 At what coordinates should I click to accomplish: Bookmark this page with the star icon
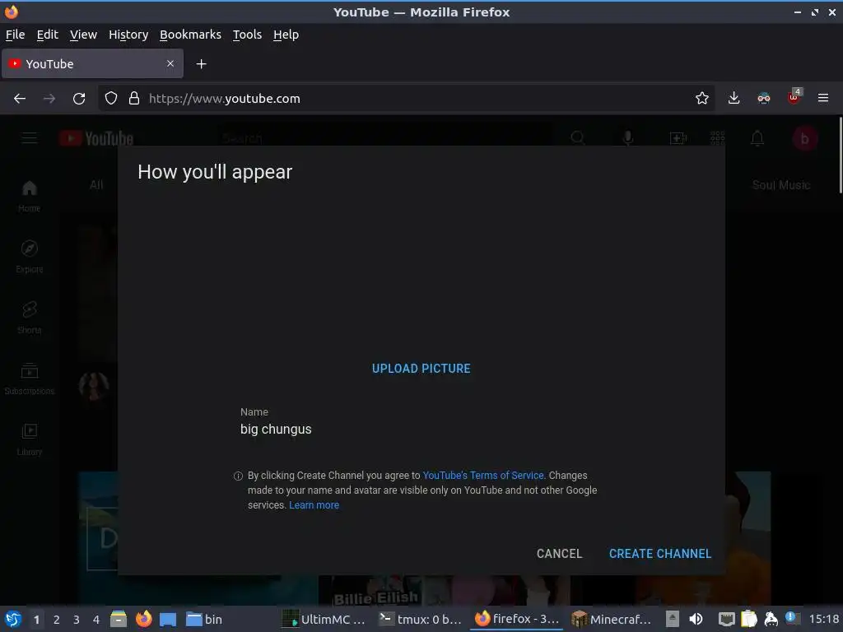(x=701, y=98)
